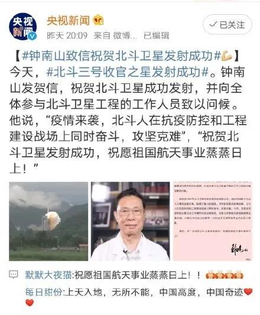Click the comment bubble icon
The image size is (260, 315).
point(14,275)
